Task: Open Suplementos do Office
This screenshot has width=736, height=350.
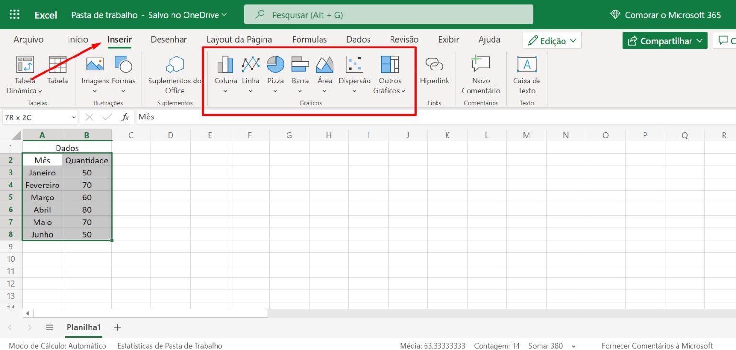Action: pos(174,74)
